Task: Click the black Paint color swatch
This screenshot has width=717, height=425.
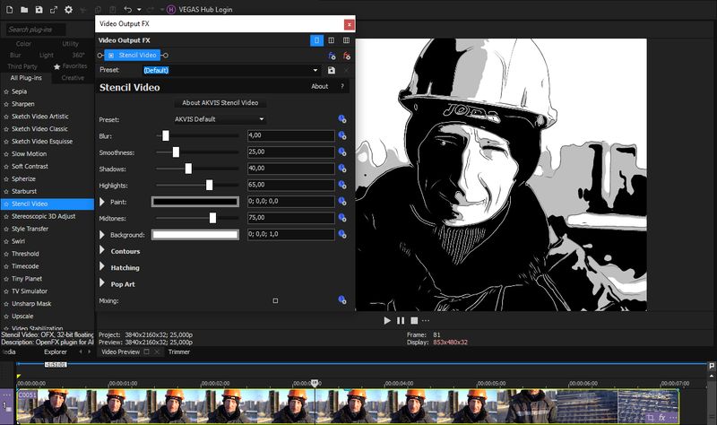Action: pyautogui.click(x=195, y=201)
